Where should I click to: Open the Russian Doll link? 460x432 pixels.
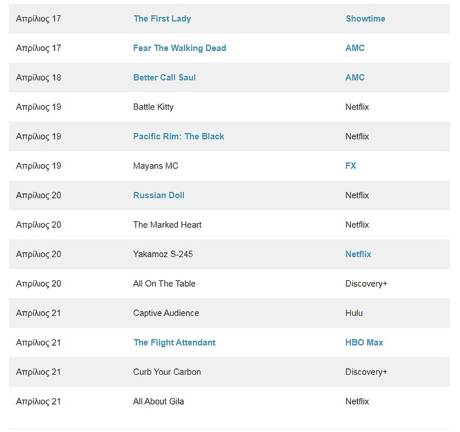(158, 195)
